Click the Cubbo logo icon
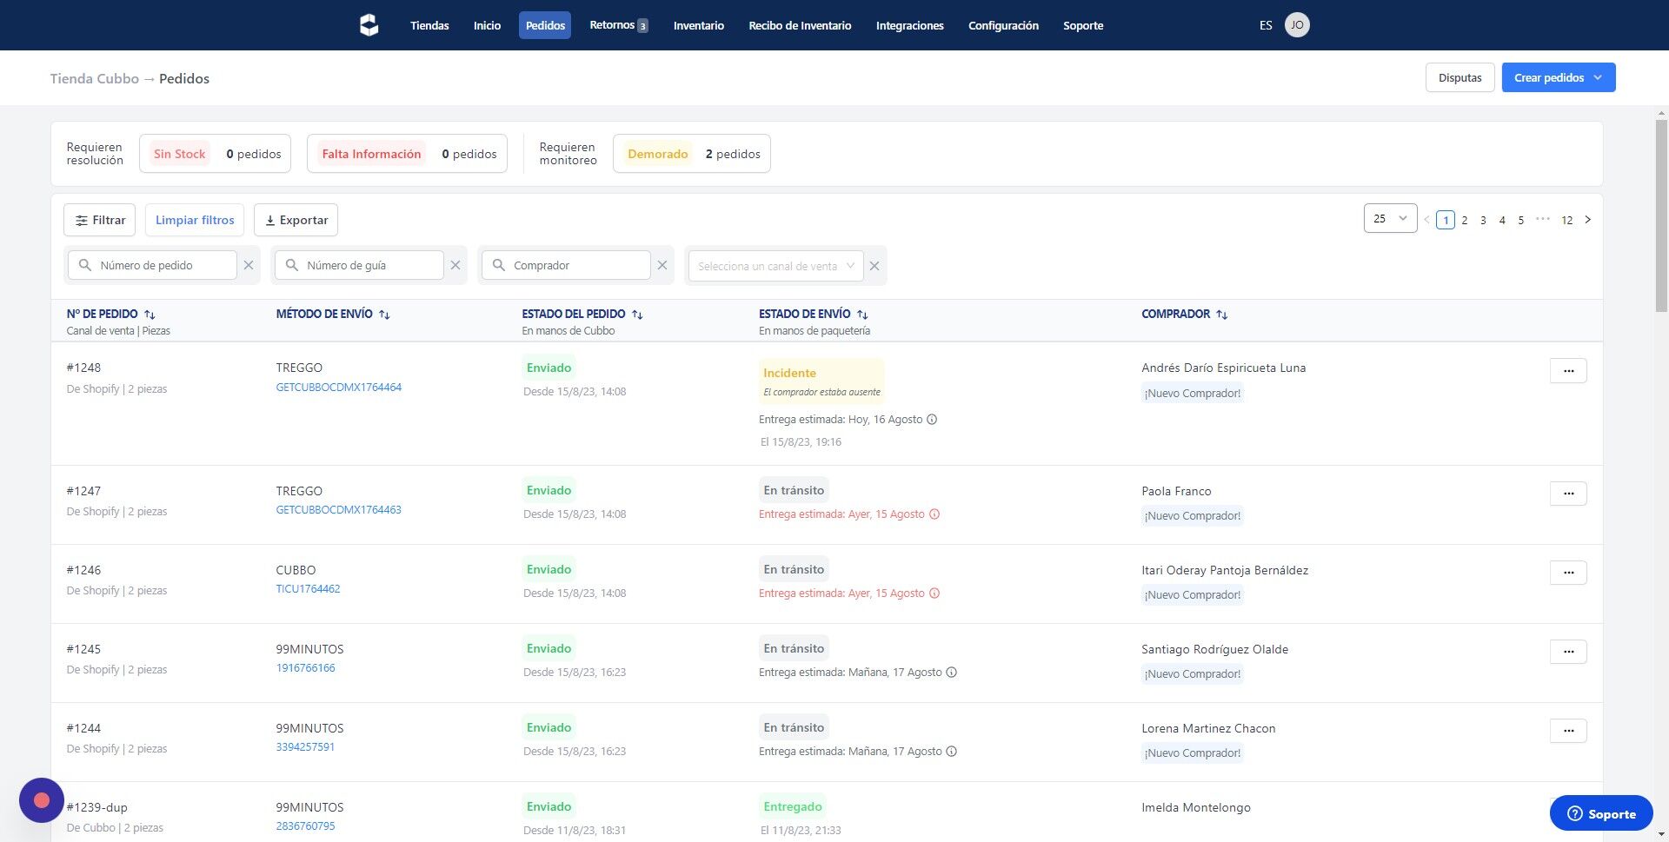 click(369, 24)
